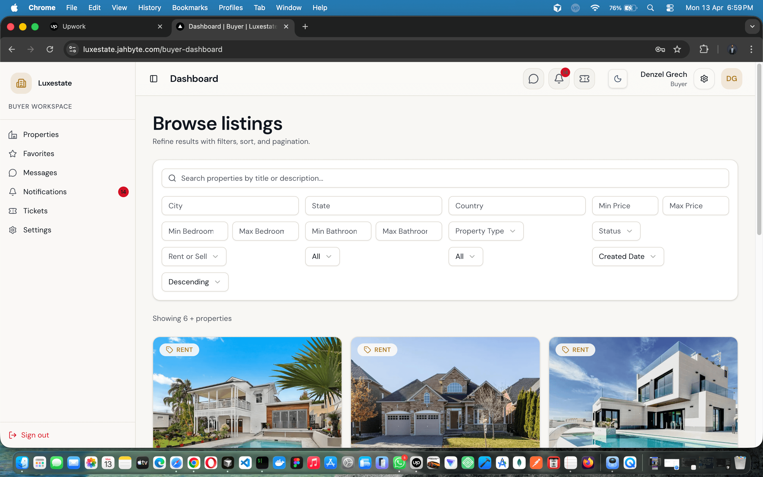The width and height of the screenshot is (763, 477).
Task: Click the magnifier icon in property search bar
Action: (x=172, y=178)
